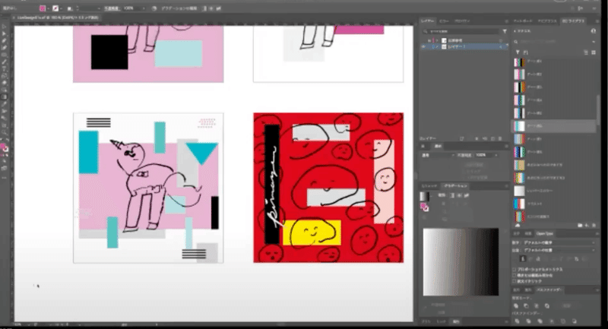Go back using the library name arrow
The height and width of the screenshot is (329, 608).
pos(515,31)
